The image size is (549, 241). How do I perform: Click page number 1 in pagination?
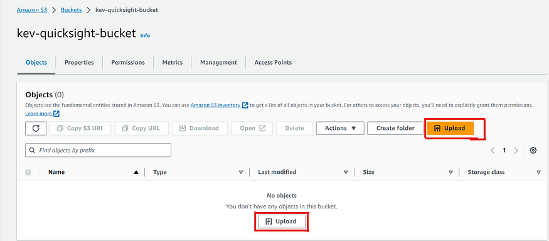(504, 150)
